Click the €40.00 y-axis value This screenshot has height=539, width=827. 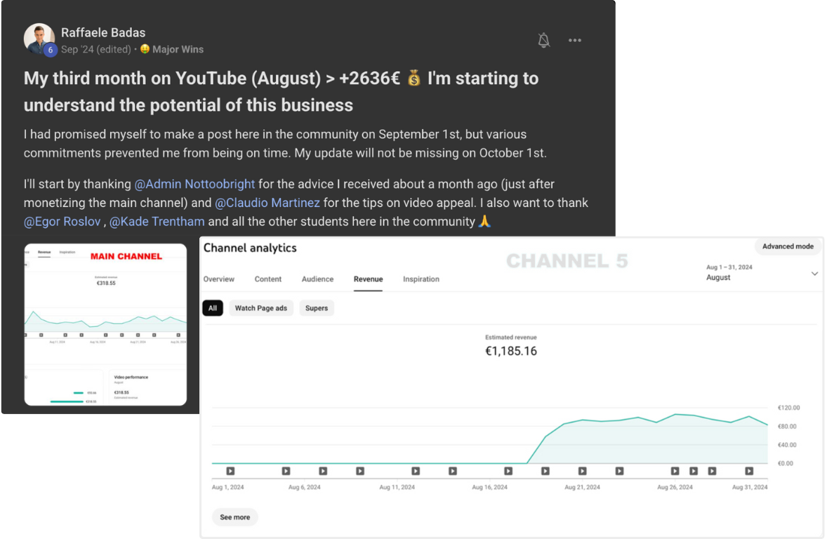click(787, 444)
